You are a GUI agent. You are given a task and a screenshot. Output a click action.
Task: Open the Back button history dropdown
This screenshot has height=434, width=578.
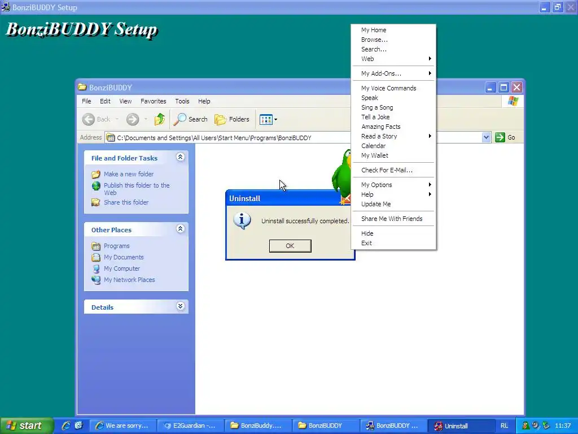point(117,119)
